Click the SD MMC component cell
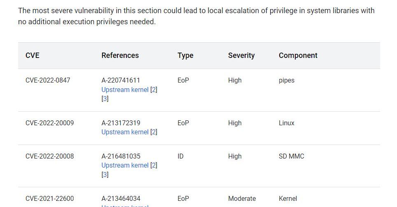This screenshot has width=397, height=207. pos(291,156)
